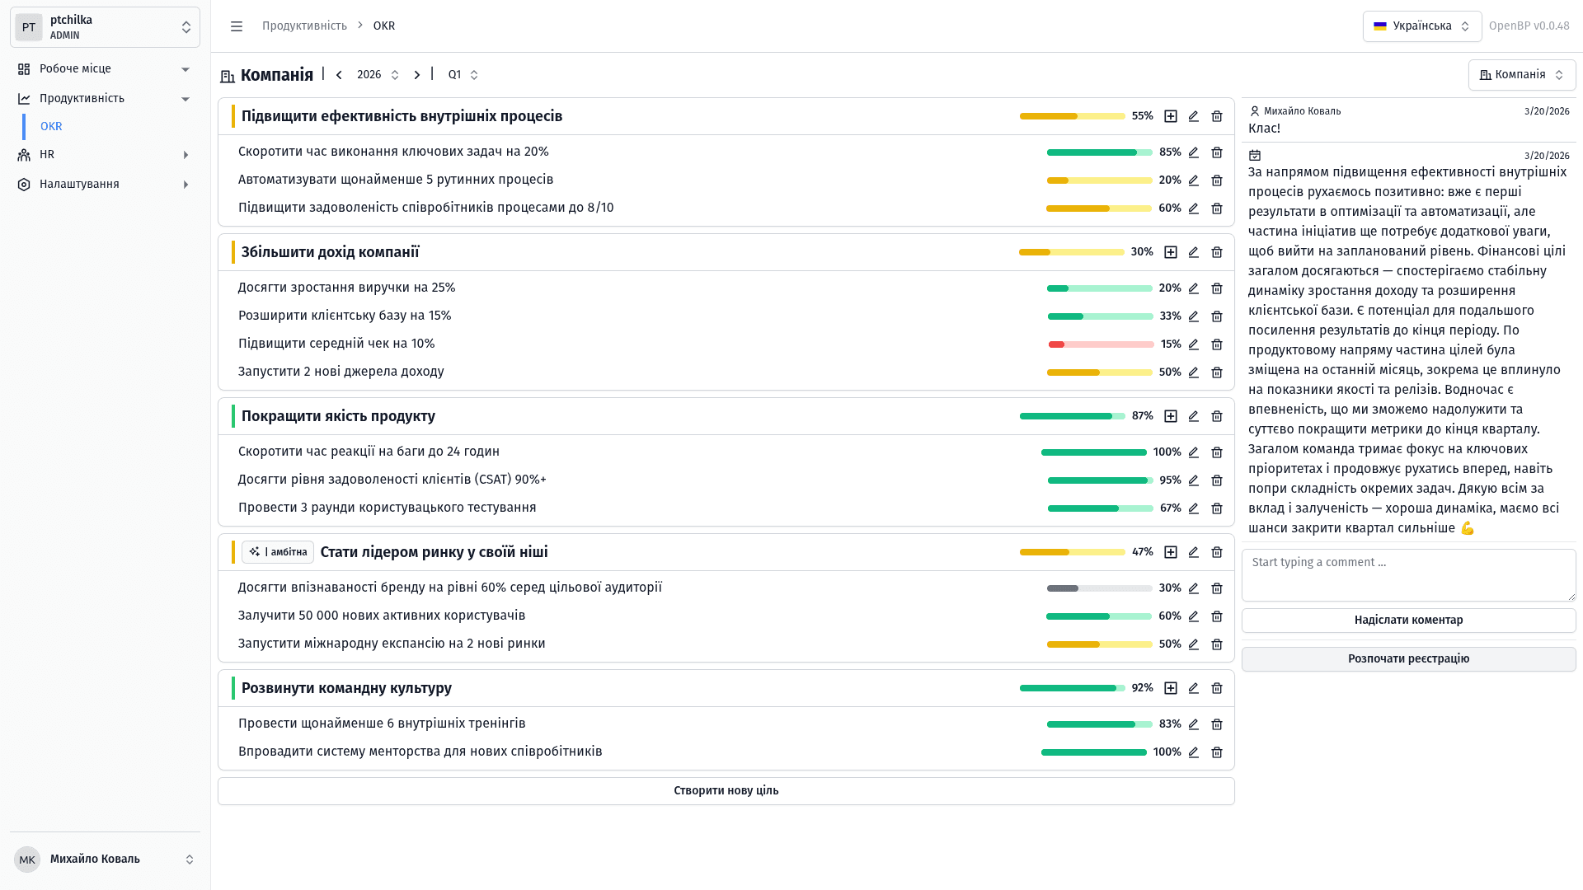Click the Продуктивність breadcrumb link
The width and height of the screenshot is (1583, 890).
click(x=304, y=26)
